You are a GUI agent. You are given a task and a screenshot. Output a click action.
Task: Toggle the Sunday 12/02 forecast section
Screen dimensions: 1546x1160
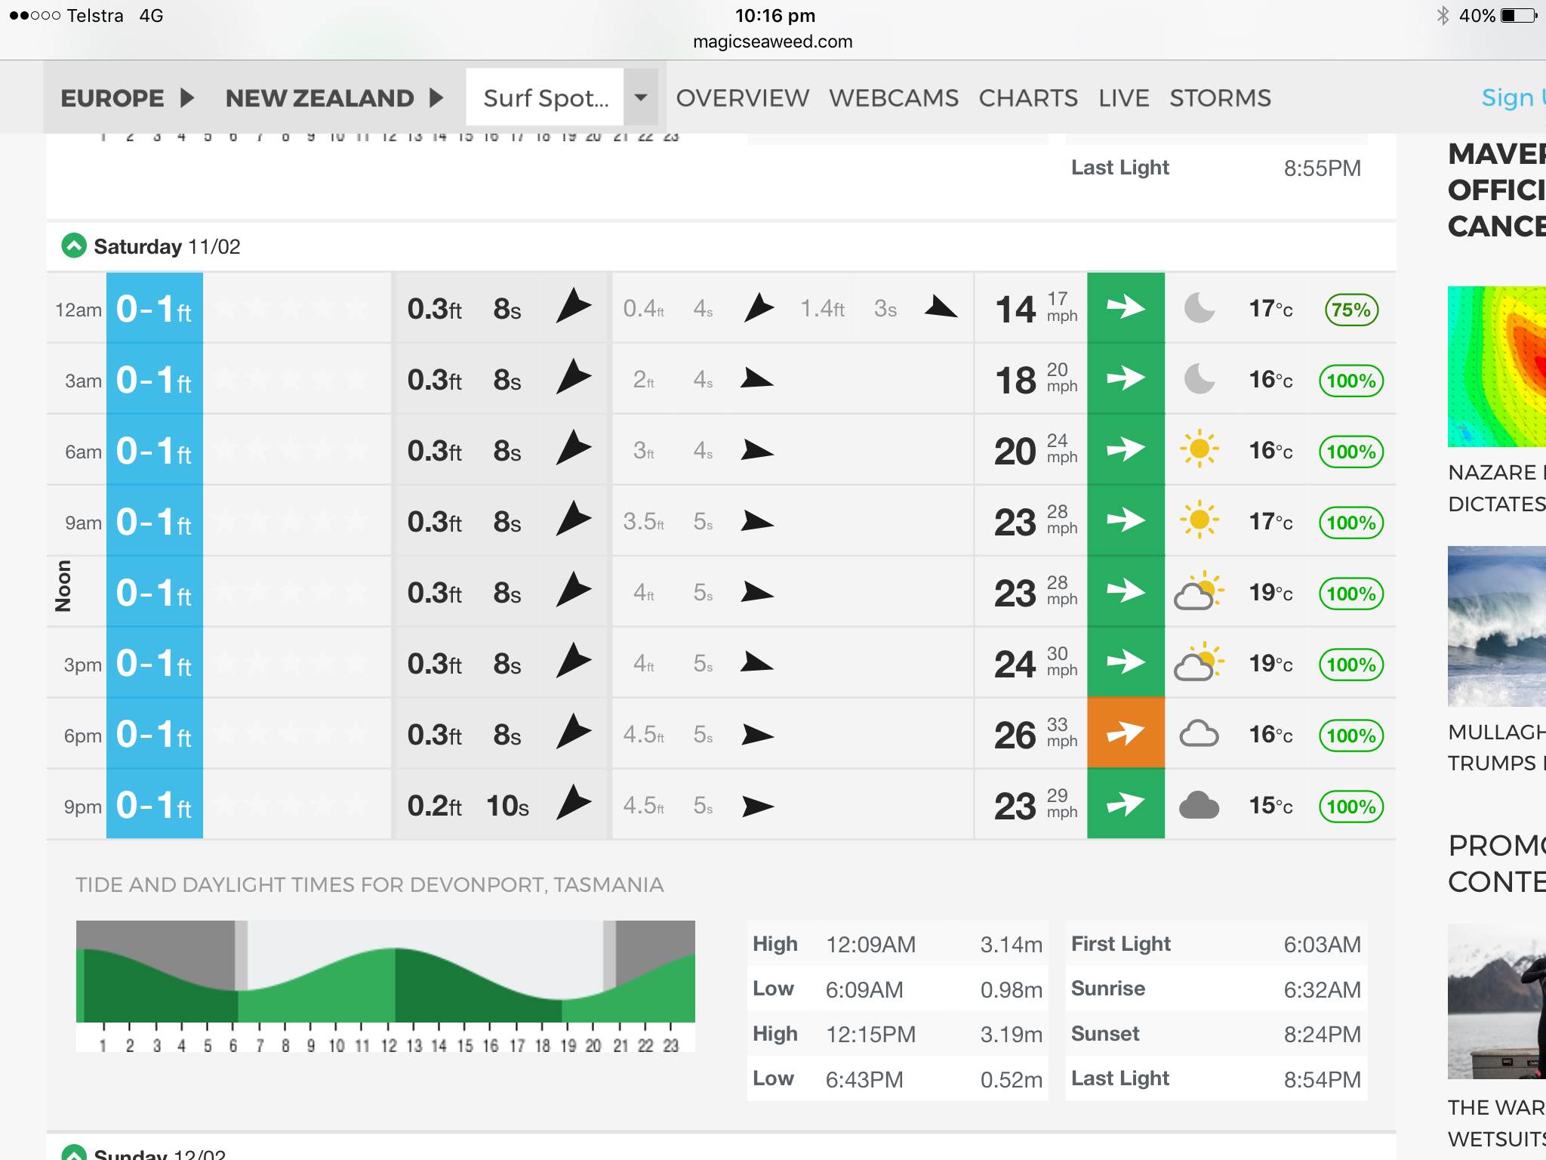point(74,1153)
